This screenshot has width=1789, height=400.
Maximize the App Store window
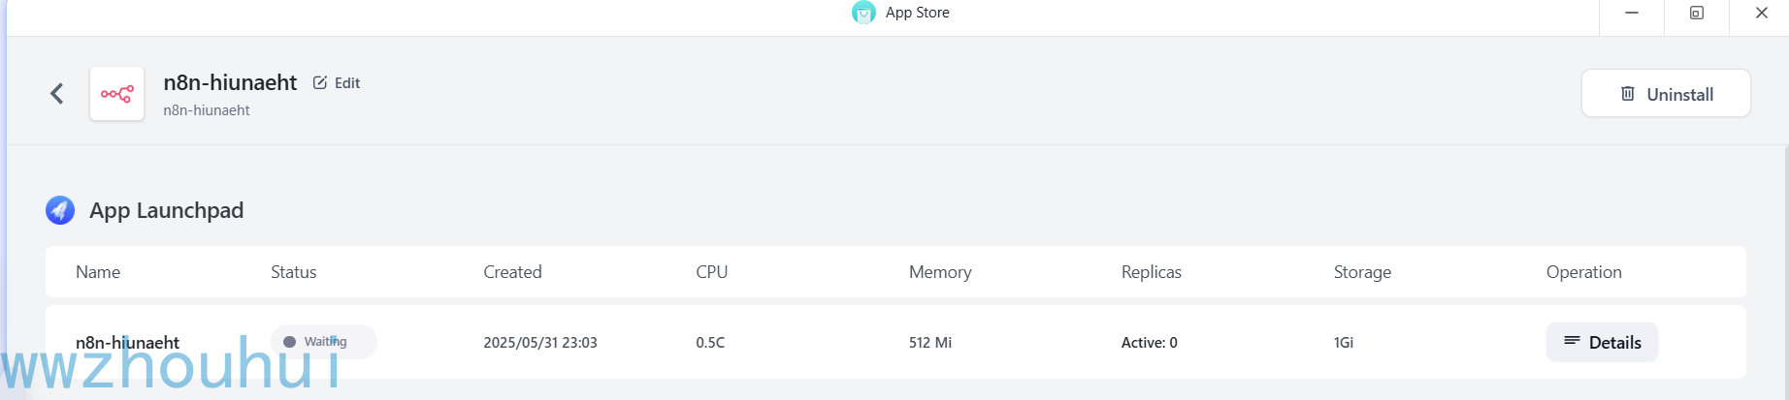[x=1696, y=13]
